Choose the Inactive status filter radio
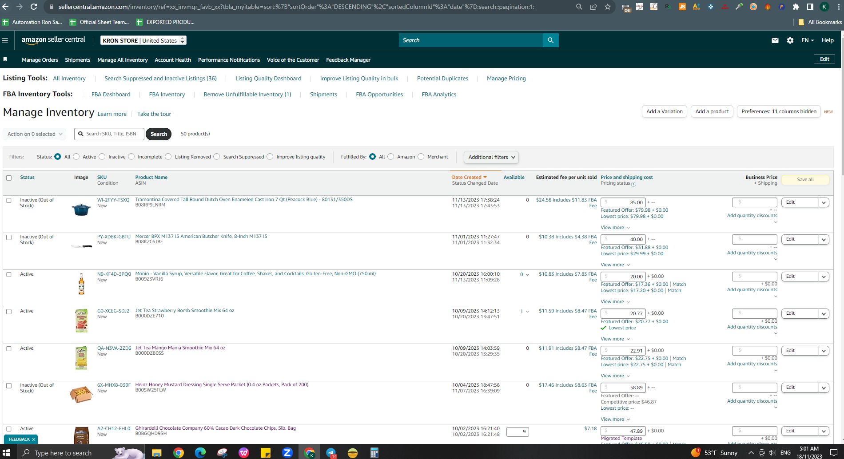Viewport: 844px width, 459px height. click(102, 157)
